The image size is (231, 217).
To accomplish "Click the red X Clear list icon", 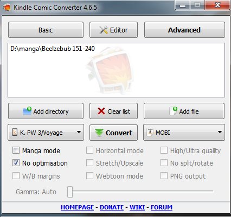I will (x=101, y=111).
